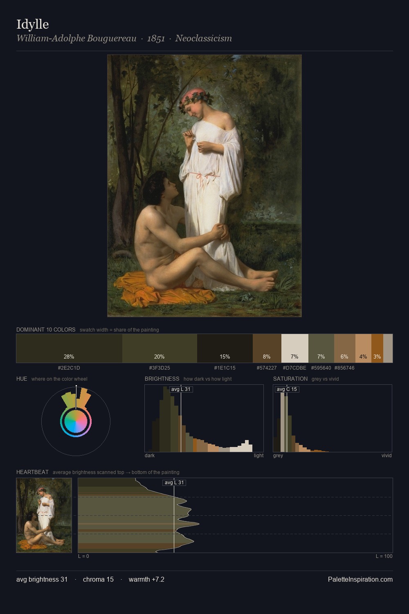Viewport: 409px width, 614px height.
Task: Click the "warmth +7.2" footer stat
Action: point(146,579)
